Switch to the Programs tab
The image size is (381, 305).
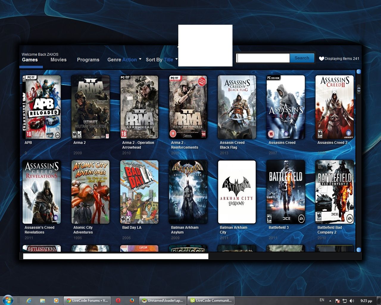(88, 60)
